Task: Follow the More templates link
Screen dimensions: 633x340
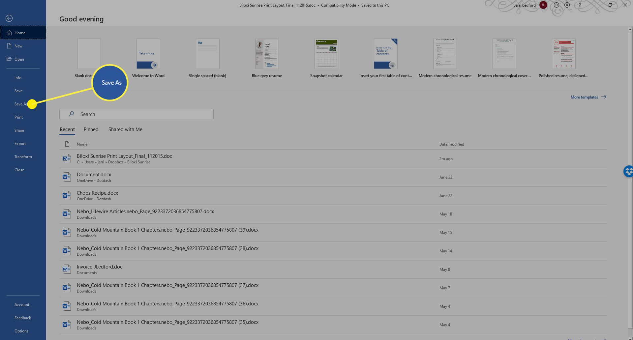Action: click(x=588, y=97)
